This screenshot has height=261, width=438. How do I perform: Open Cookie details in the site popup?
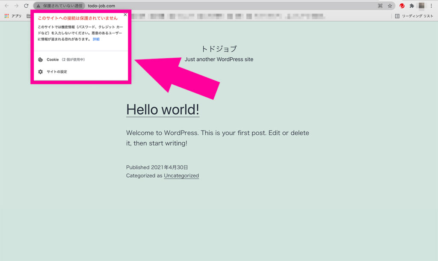tap(81, 59)
